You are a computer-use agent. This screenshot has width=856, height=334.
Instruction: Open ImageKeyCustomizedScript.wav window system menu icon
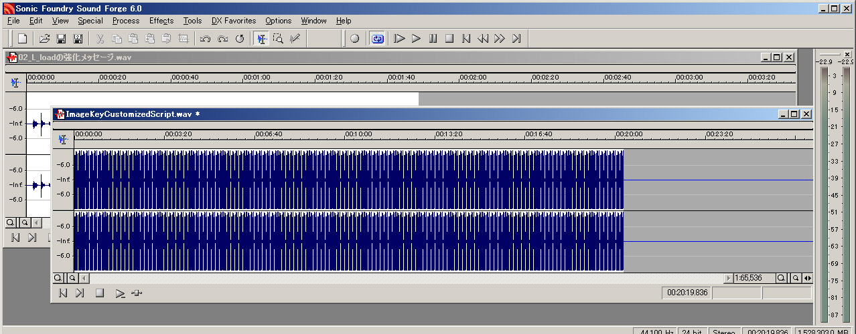pyautogui.click(x=60, y=114)
